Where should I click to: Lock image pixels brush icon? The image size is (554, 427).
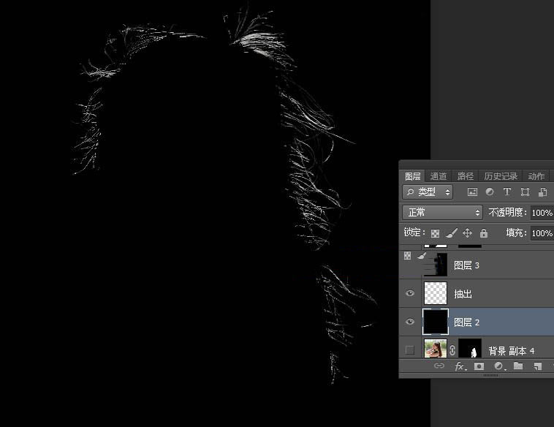(x=452, y=233)
